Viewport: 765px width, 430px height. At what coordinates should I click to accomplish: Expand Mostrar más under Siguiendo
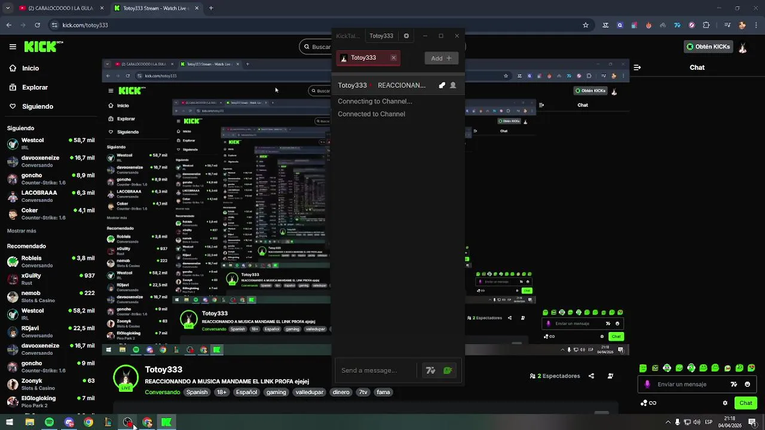pyautogui.click(x=22, y=231)
